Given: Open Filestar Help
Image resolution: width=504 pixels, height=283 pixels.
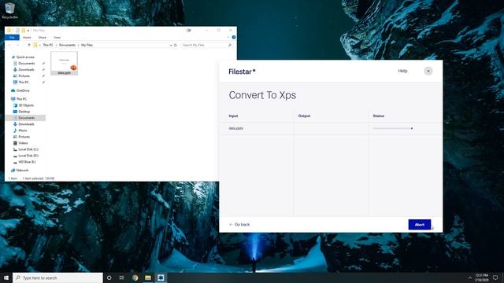Looking at the screenshot, I should point(402,71).
